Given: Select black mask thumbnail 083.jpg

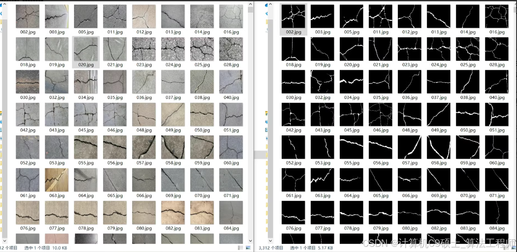Looking at the screenshot, I should [468, 213].
